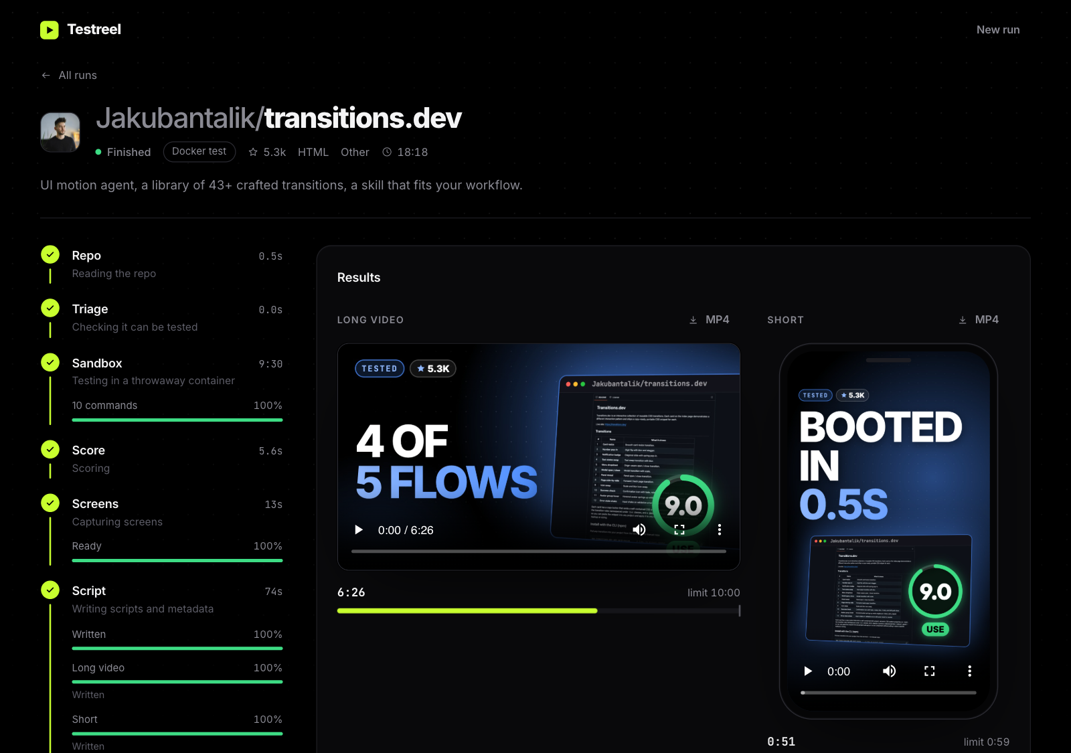Click the Results heading
The image size is (1071, 753).
359,278
